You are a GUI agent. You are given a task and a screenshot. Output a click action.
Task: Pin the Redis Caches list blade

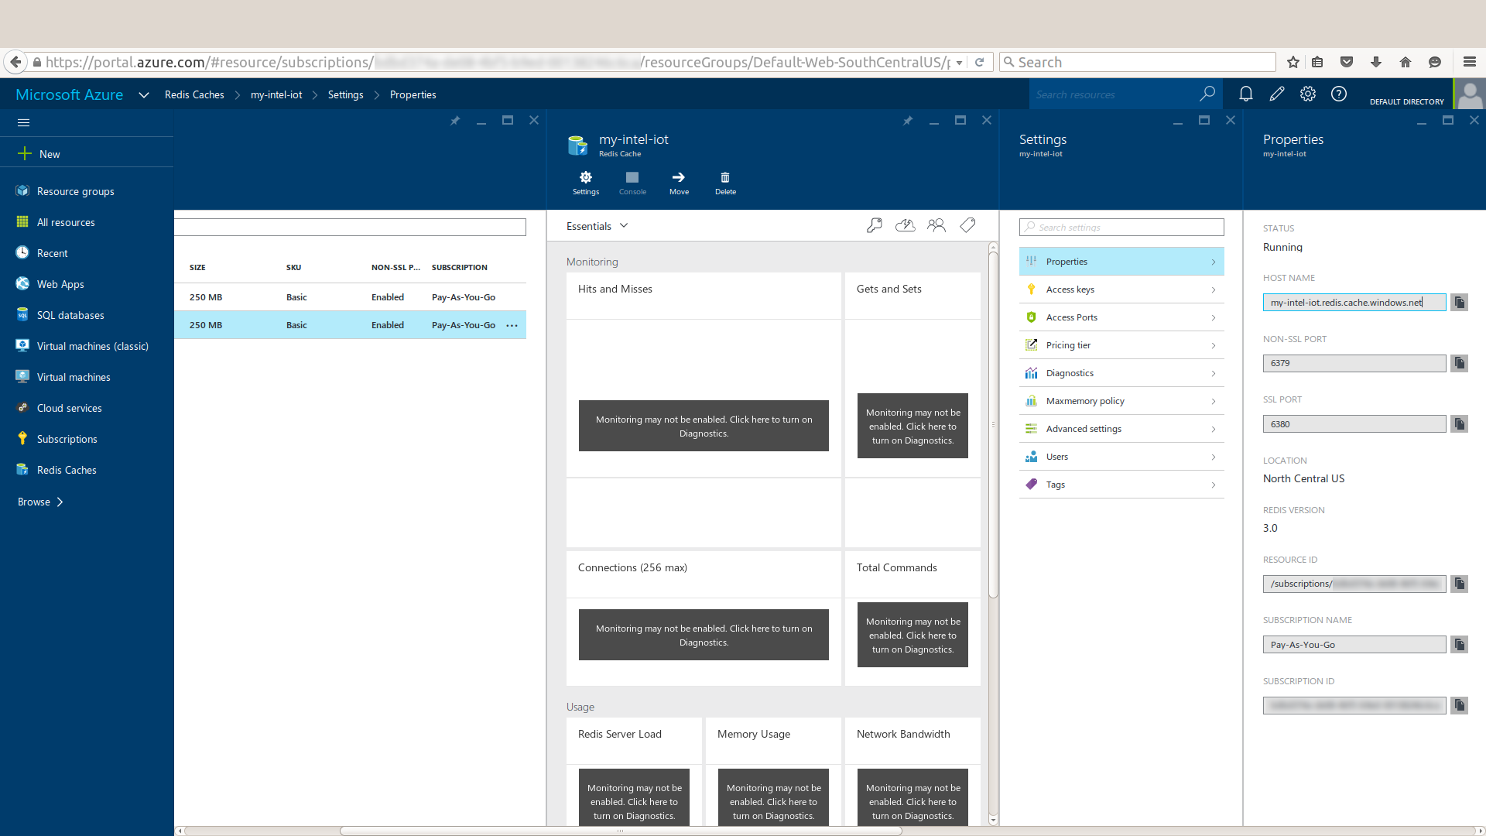click(455, 121)
